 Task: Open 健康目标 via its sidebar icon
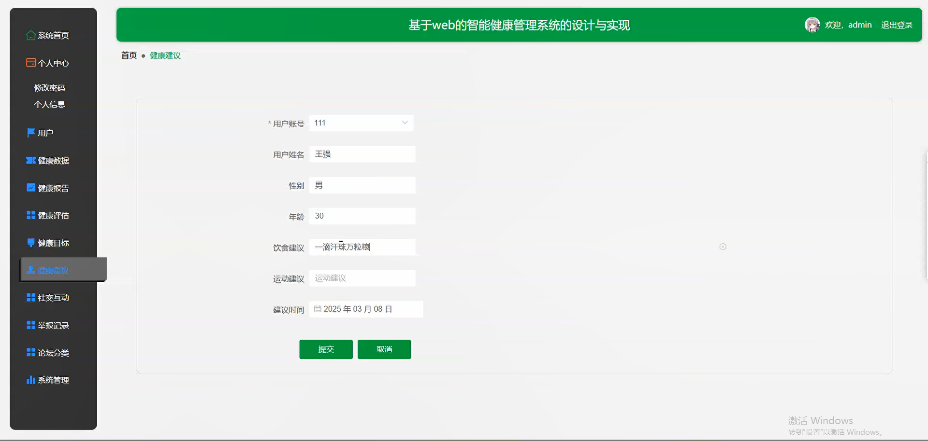tap(30, 243)
